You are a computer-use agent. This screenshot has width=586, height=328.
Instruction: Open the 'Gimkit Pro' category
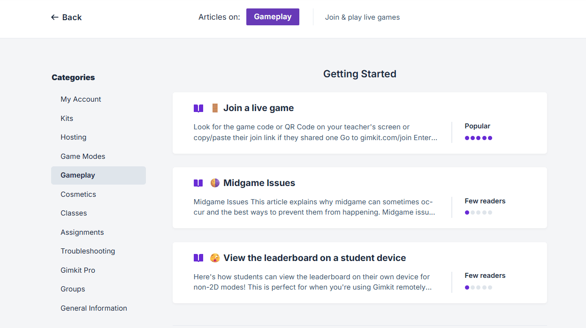coord(77,270)
